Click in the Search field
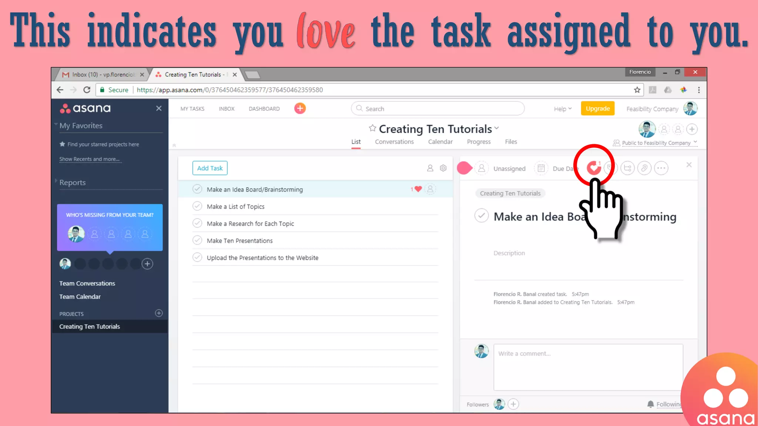This screenshot has width=758, height=426. point(437,109)
